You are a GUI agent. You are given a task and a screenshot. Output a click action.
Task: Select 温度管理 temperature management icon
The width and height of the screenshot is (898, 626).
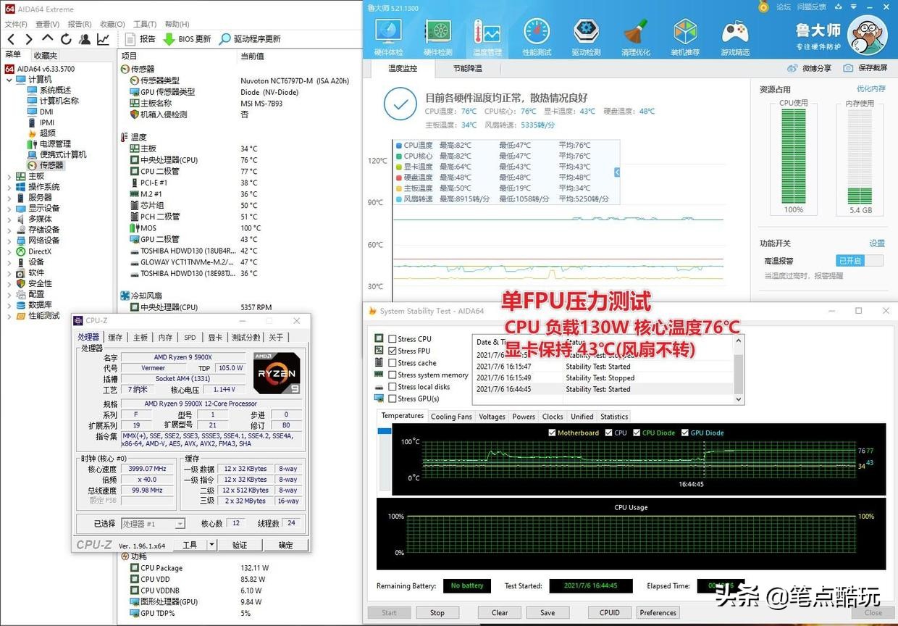coord(487,36)
